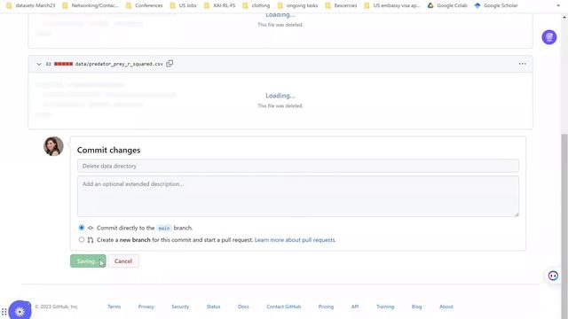Focus the optional extended description box

point(298,197)
